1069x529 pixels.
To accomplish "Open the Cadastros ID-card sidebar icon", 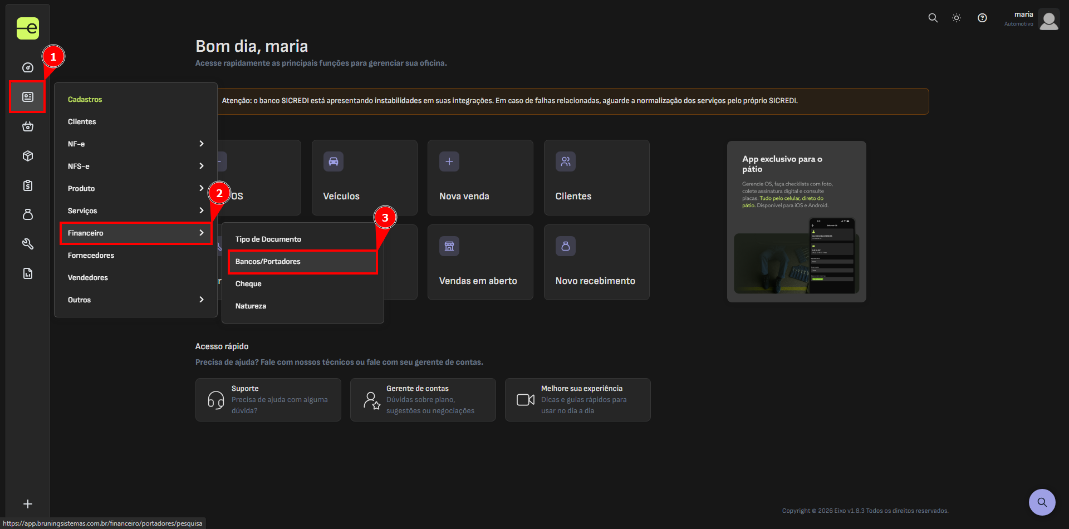I will pyautogui.click(x=28, y=97).
